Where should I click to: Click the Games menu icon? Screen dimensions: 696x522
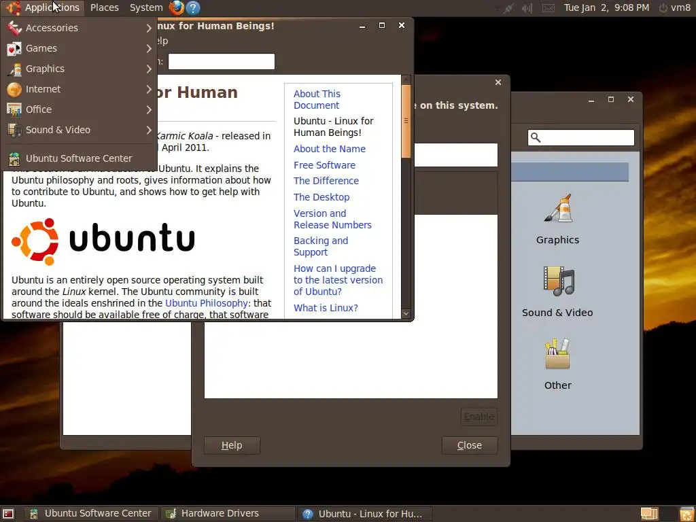(x=14, y=48)
